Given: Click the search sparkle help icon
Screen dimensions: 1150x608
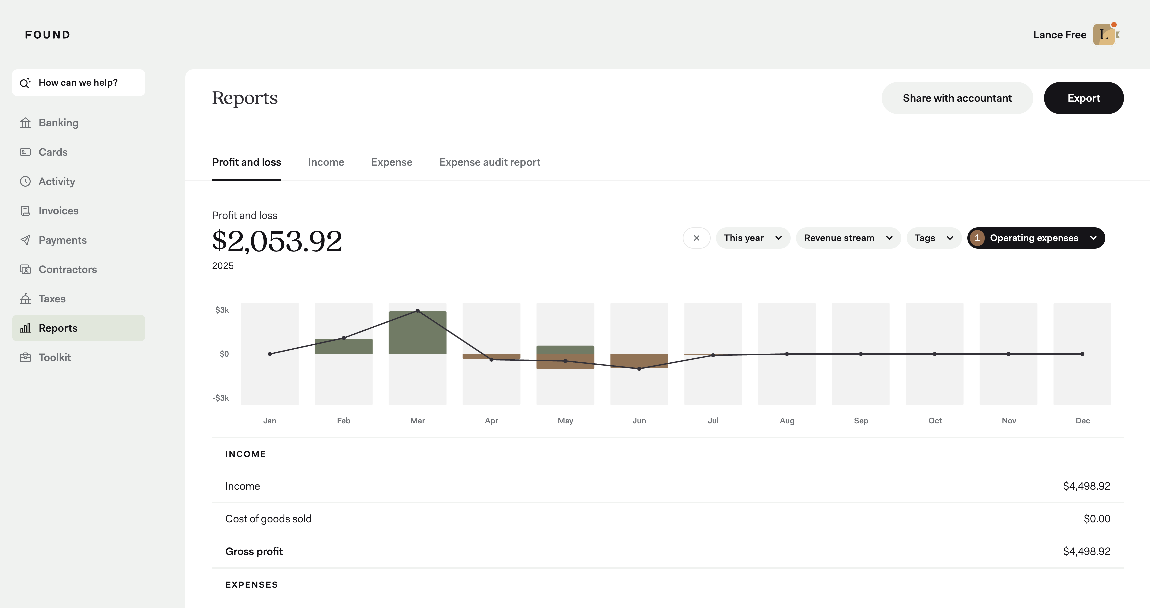Looking at the screenshot, I should 25,83.
